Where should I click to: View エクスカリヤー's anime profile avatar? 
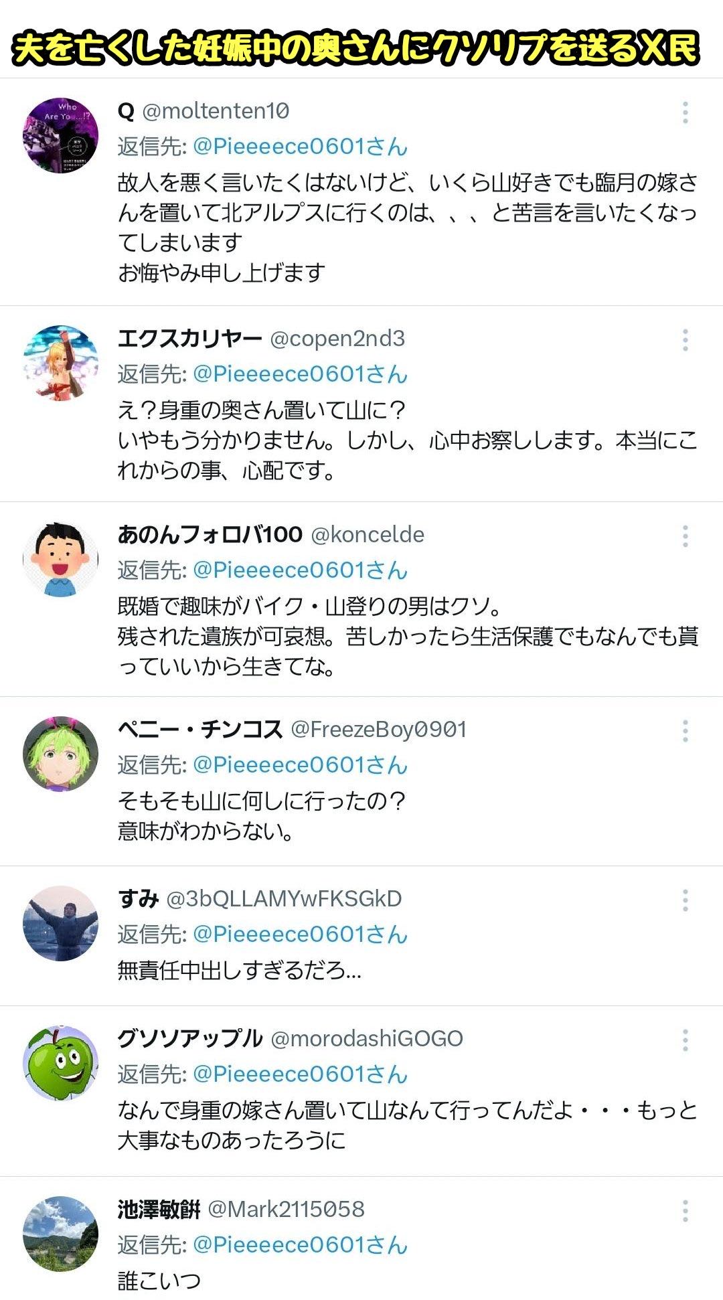[x=60, y=363]
